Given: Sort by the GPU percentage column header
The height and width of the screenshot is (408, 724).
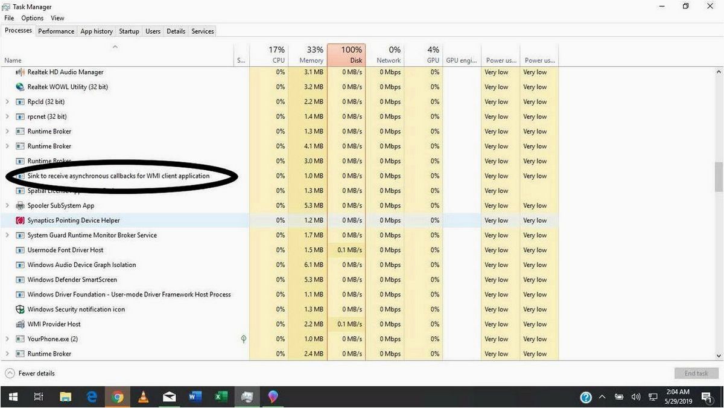Looking at the screenshot, I should tap(424, 54).
